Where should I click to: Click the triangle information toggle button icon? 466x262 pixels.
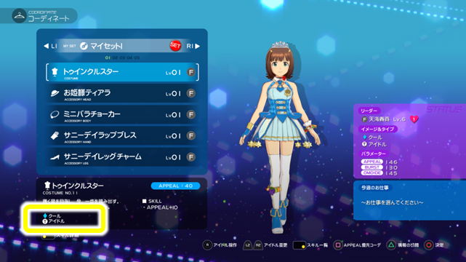(x=391, y=245)
